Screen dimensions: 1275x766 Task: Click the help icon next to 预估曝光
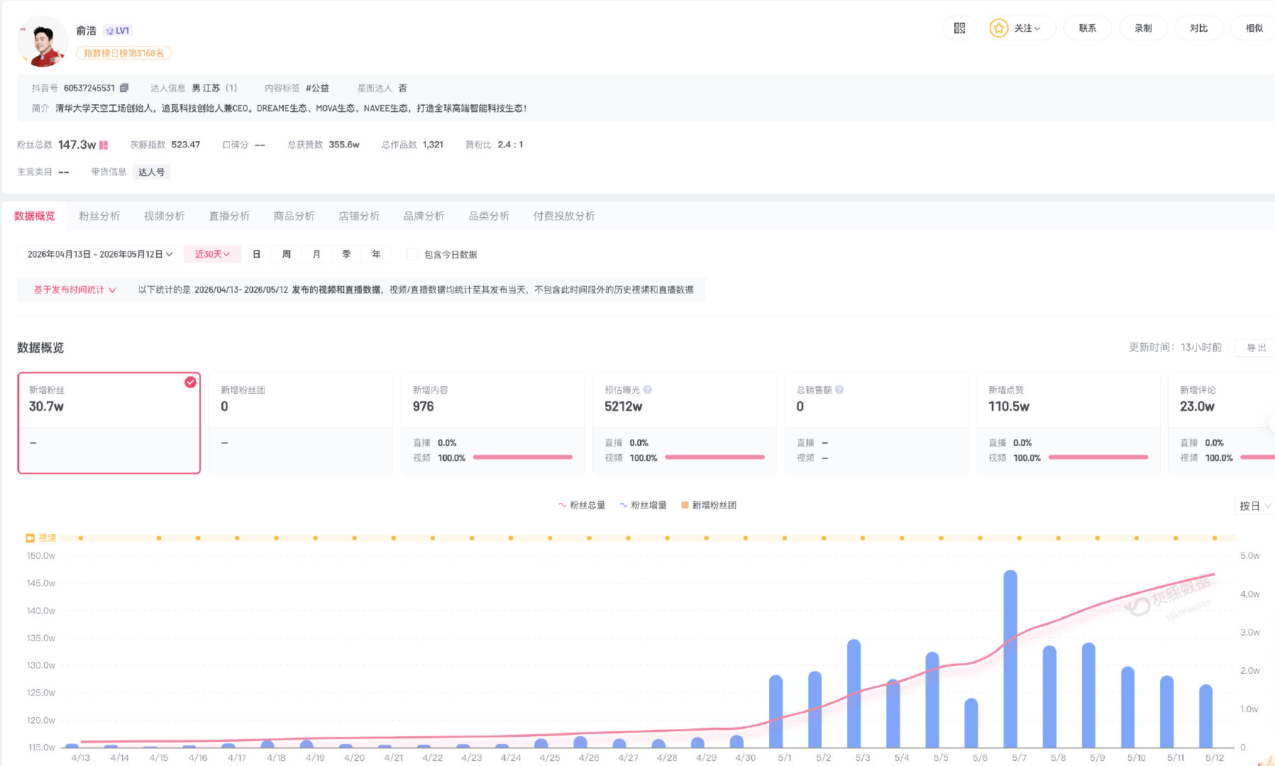click(648, 390)
